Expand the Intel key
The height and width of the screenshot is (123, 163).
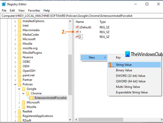click(15, 26)
